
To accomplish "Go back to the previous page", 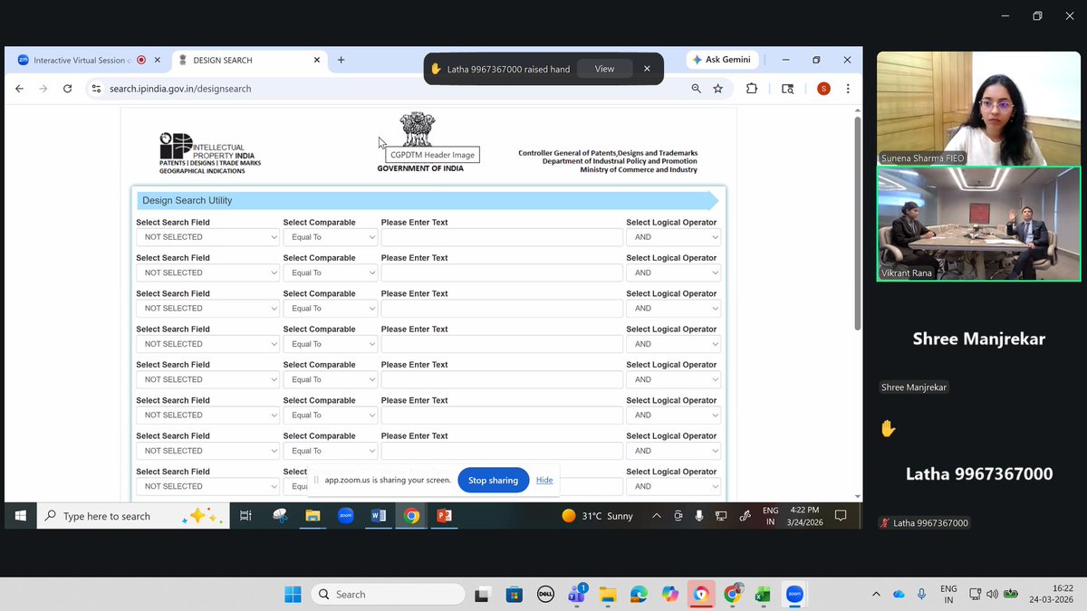I will click(x=19, y=89).
